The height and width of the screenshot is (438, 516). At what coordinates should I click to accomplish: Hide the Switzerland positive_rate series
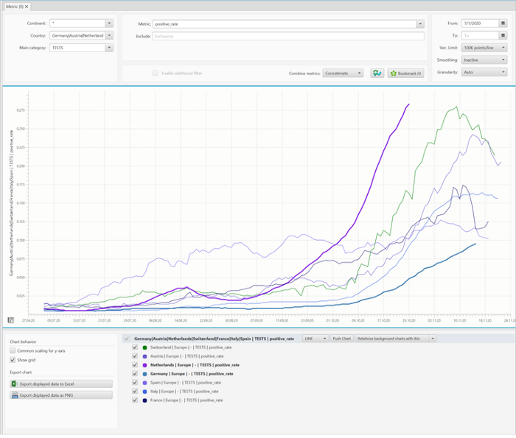(134, 347)
